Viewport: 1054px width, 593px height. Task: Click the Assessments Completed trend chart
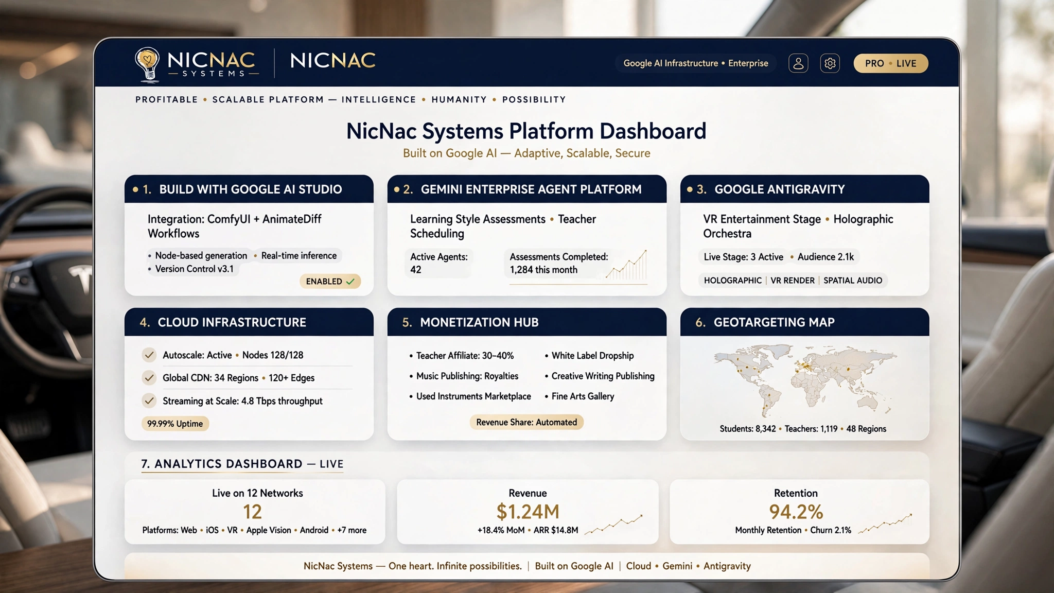(626, 265)
